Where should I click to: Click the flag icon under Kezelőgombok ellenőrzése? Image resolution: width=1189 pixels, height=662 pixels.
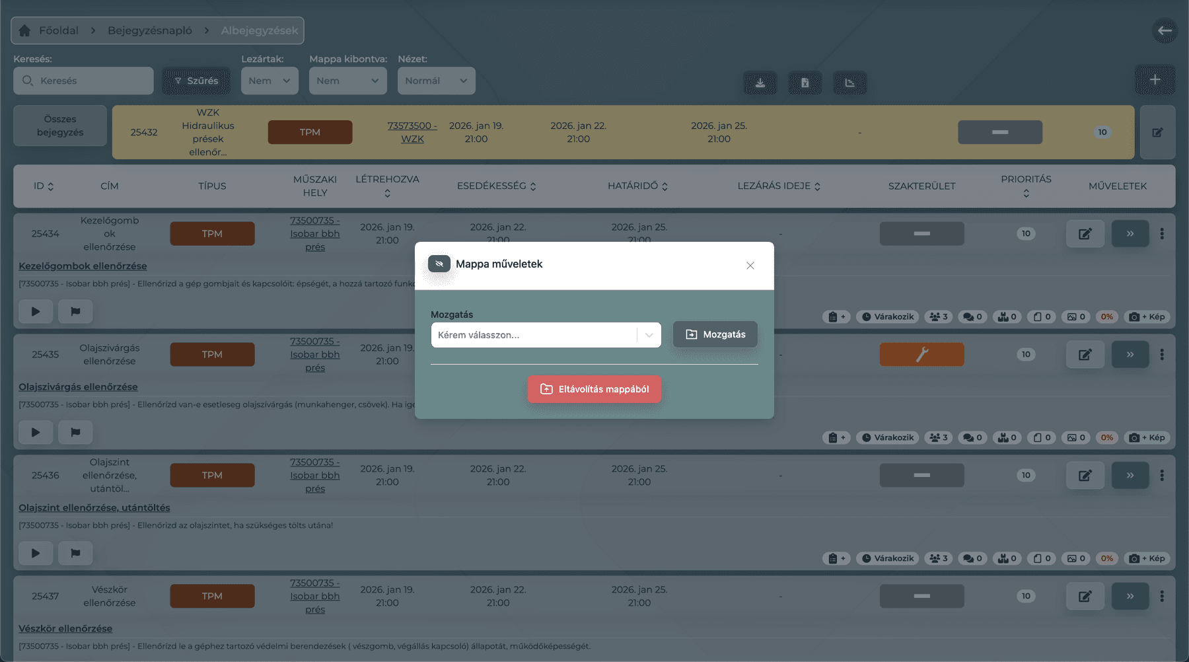(75, 311)
